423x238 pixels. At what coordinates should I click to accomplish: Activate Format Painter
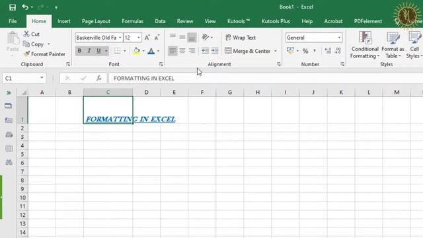[44, 54]
